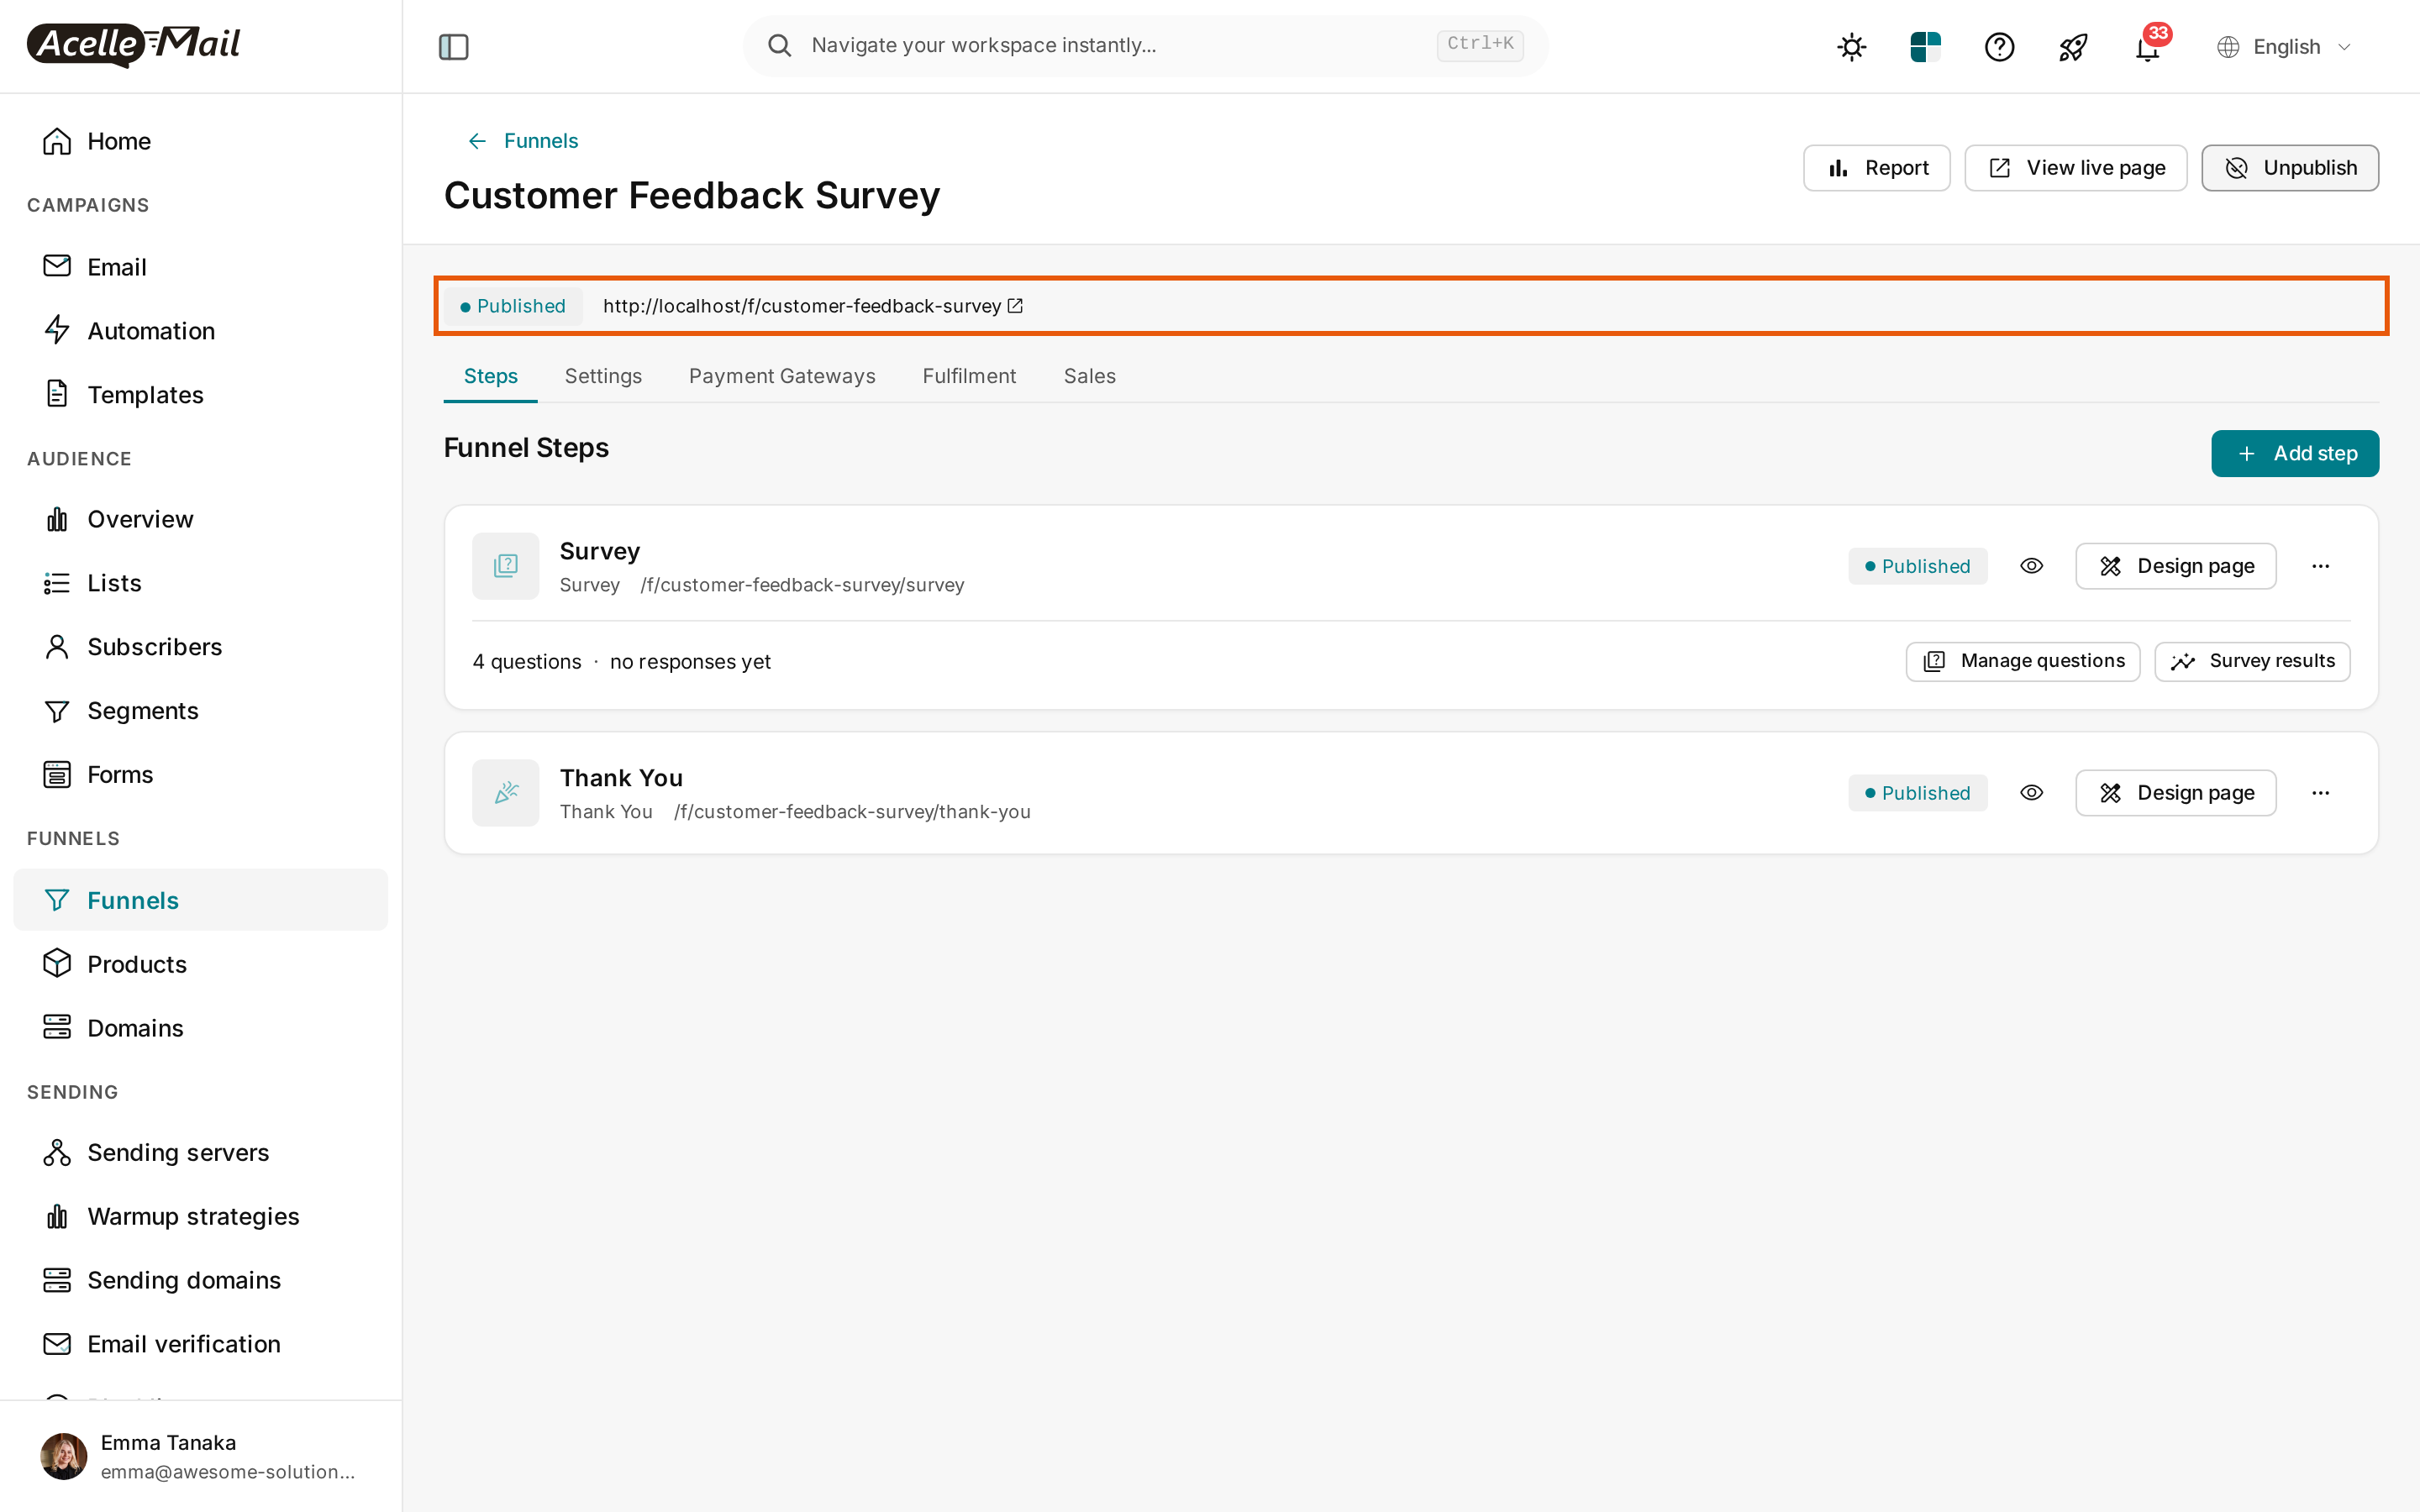Preview Survey step with eye icon
Screen dimensions: 2420x1512
click(2031, 566)
